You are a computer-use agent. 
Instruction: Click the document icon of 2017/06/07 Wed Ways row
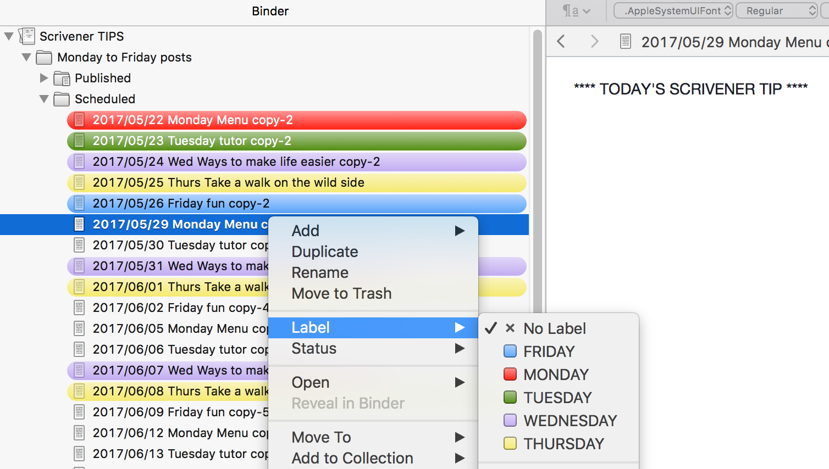click(x=79, y=370)
